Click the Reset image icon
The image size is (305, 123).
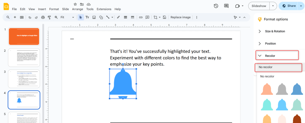[164, 17]
